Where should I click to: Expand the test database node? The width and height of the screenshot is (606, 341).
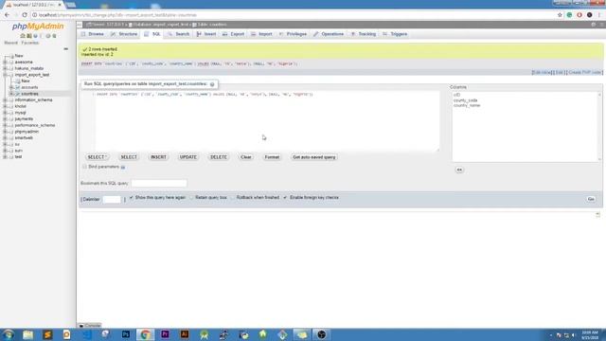pos(5,156)
